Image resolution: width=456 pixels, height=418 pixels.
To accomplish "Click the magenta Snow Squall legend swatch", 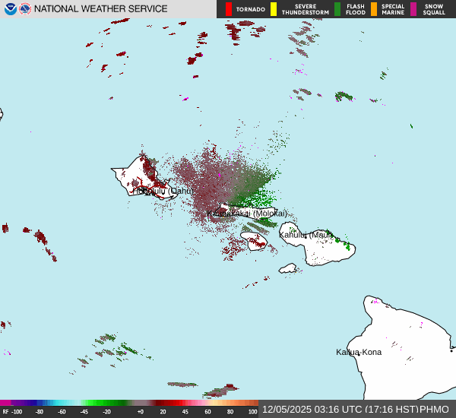I will 413,9.
